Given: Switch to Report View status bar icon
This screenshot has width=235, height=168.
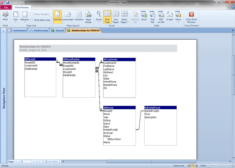Looking at the screenshot, I should pyautogui.click(x=189, y=166).
